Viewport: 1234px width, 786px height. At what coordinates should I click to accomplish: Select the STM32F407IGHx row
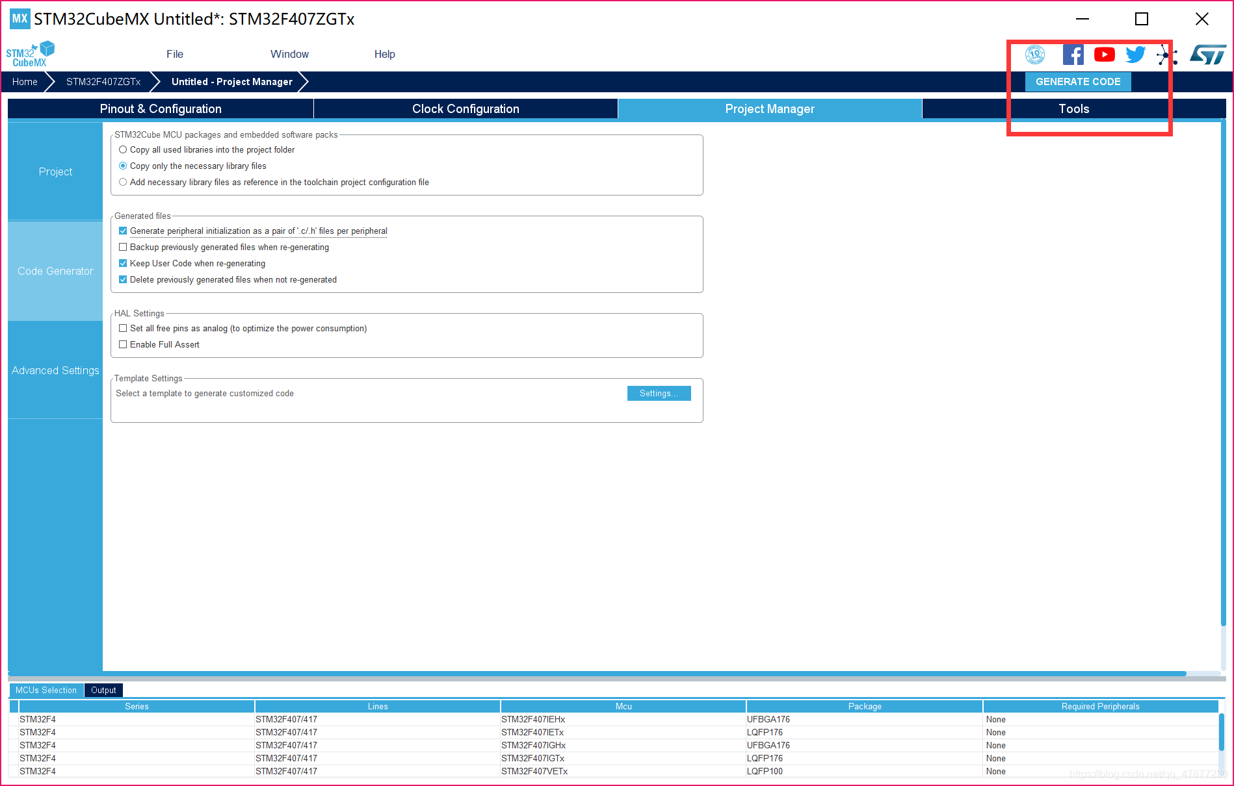pyautogui.click(x=613, y=746)
